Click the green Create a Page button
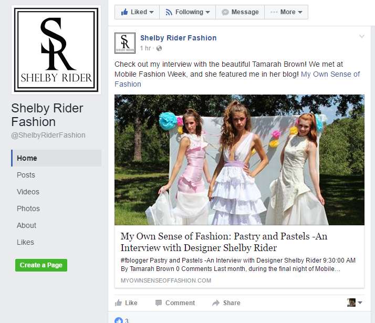375x323 pixels. (x=41, y=265)
